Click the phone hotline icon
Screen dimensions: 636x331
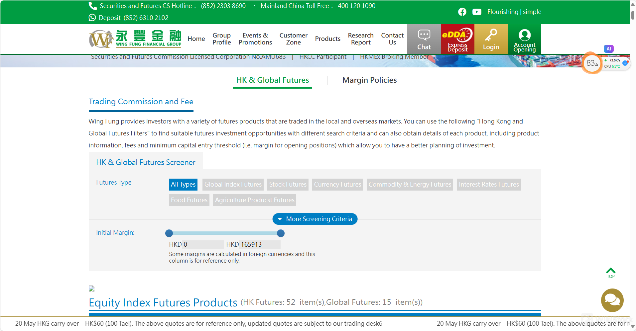pyautogui.click(x=93, y=6)
